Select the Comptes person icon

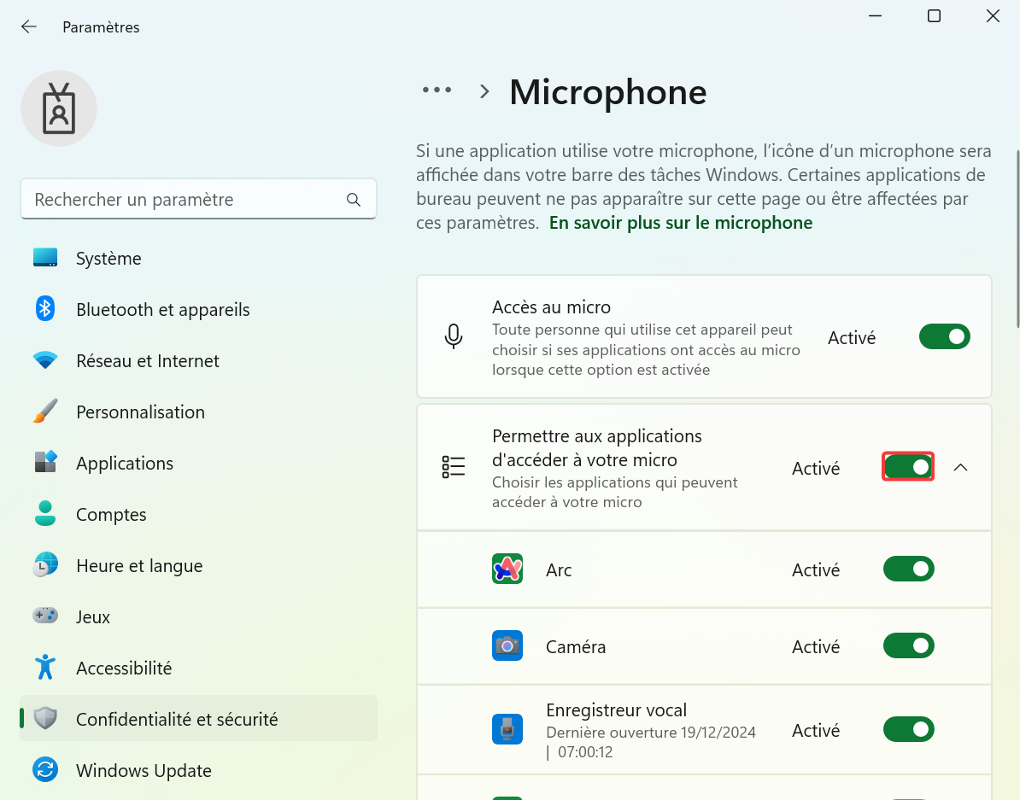(45, 514)
